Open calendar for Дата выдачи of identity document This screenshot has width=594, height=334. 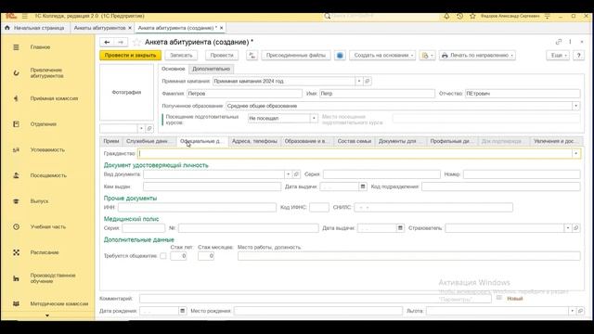coord(363,186)
